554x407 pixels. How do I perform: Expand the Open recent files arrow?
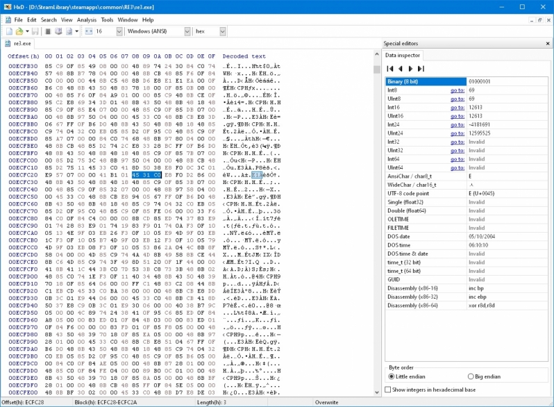pos(27,31)
